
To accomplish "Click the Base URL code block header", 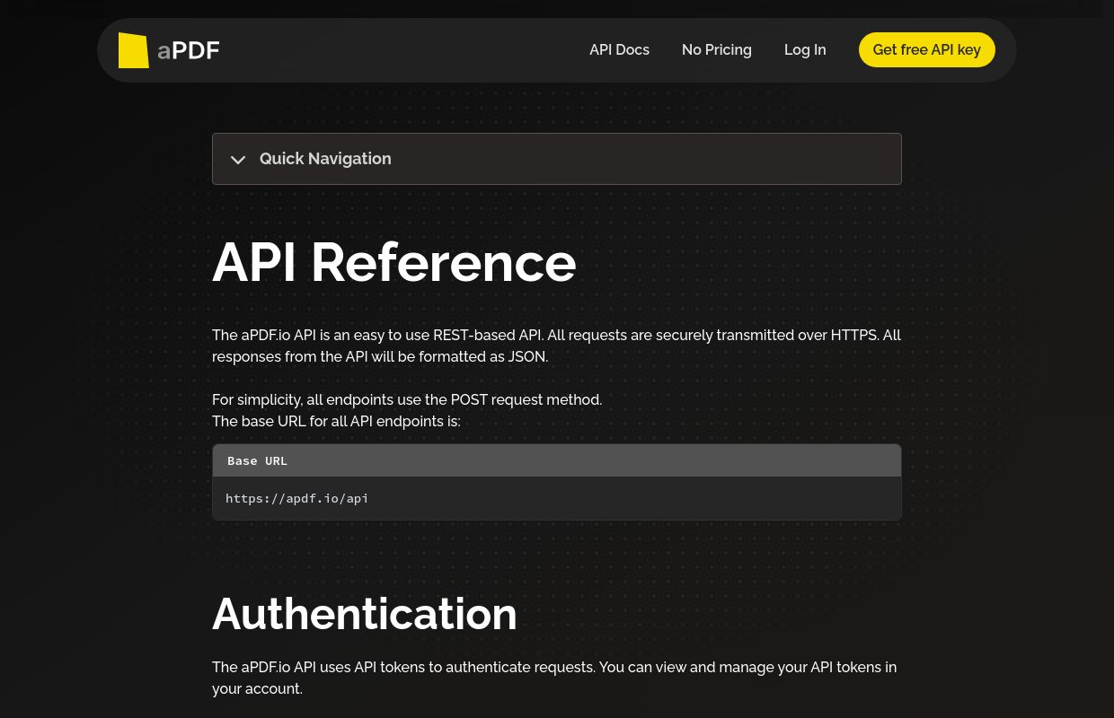I will tap(557, 460).
